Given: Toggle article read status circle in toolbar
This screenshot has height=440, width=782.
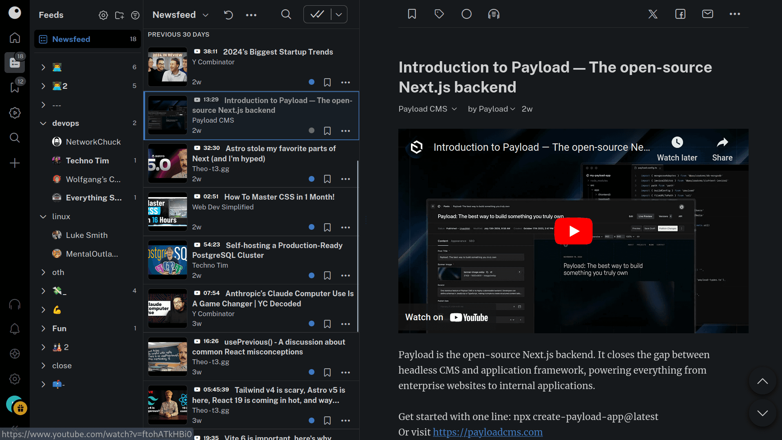Looking at the screenshot, I should point(466,14).
